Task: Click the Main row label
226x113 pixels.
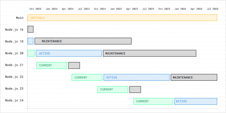Action: (20, 18)
